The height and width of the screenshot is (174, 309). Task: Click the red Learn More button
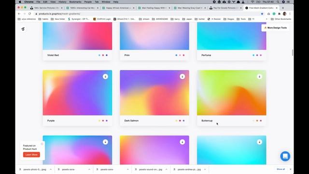click(x=31, y=155)
